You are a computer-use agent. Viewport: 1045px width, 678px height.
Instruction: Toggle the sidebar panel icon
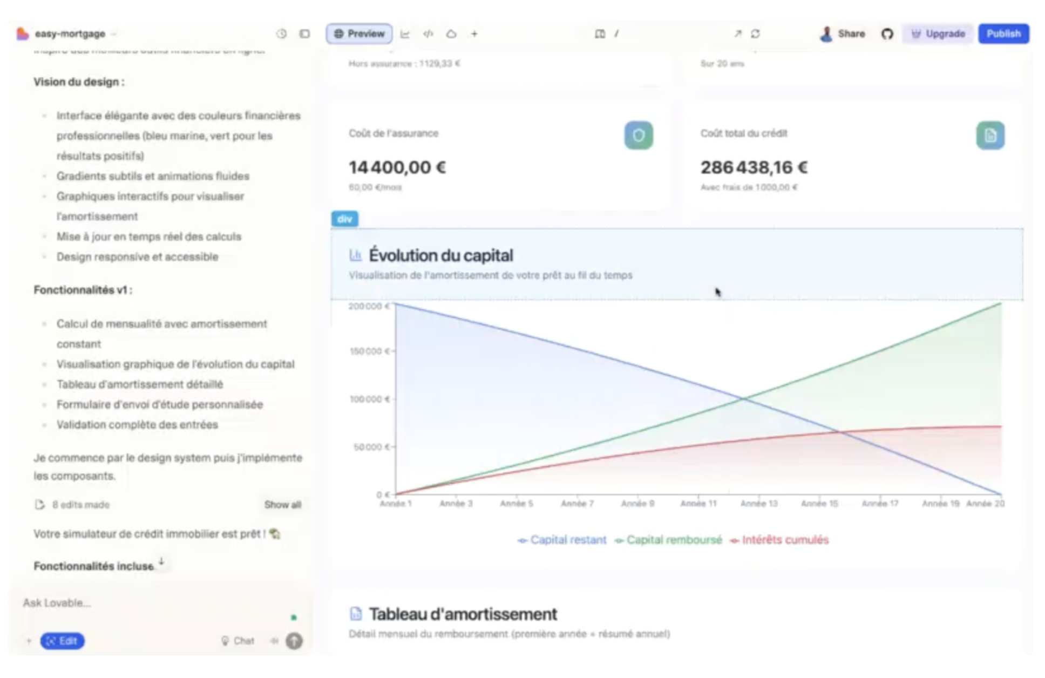[304, 33]
